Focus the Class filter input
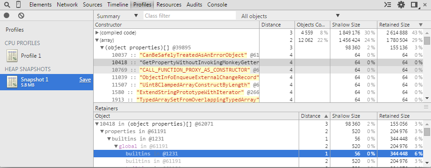Viewport: 431px width, 168px height. 189,16
